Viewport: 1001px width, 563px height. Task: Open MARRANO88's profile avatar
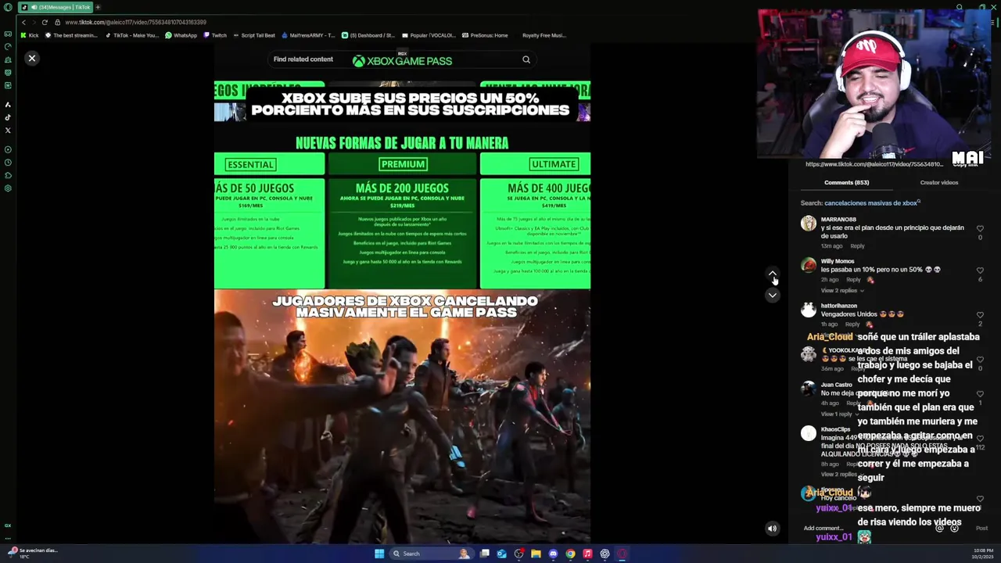click(x=809, y=224)
